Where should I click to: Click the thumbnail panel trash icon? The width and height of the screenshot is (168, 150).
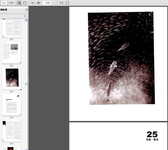[25, 16]
